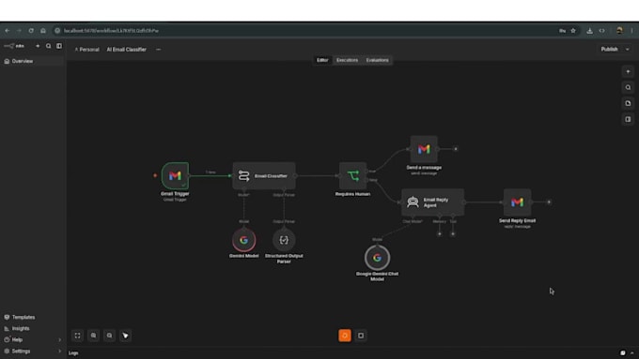
Task: Bookmark this page with the star icon
Action: [573, 31]
